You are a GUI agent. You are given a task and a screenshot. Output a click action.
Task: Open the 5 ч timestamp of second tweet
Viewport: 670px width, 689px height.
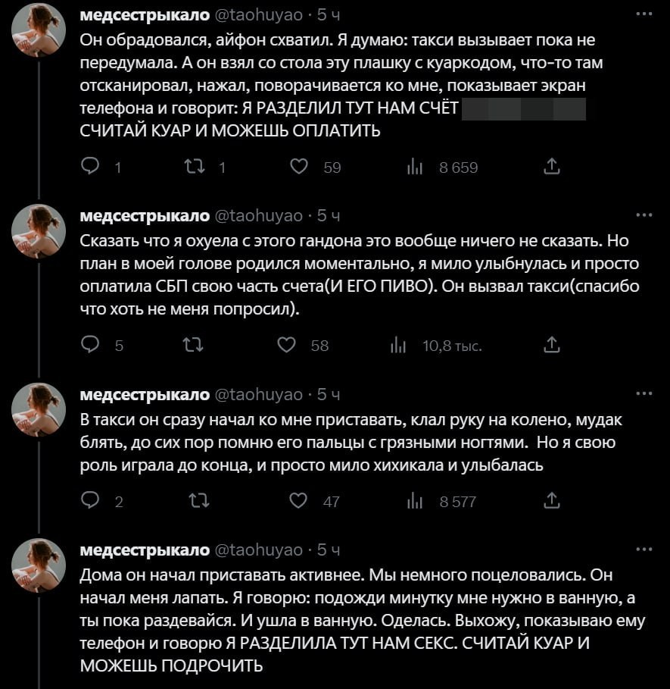pyautogui.click(x=329, y=216)
